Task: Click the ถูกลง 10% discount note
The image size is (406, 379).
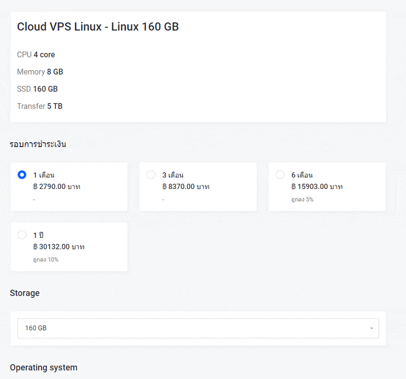Action: tap(46, 260)
